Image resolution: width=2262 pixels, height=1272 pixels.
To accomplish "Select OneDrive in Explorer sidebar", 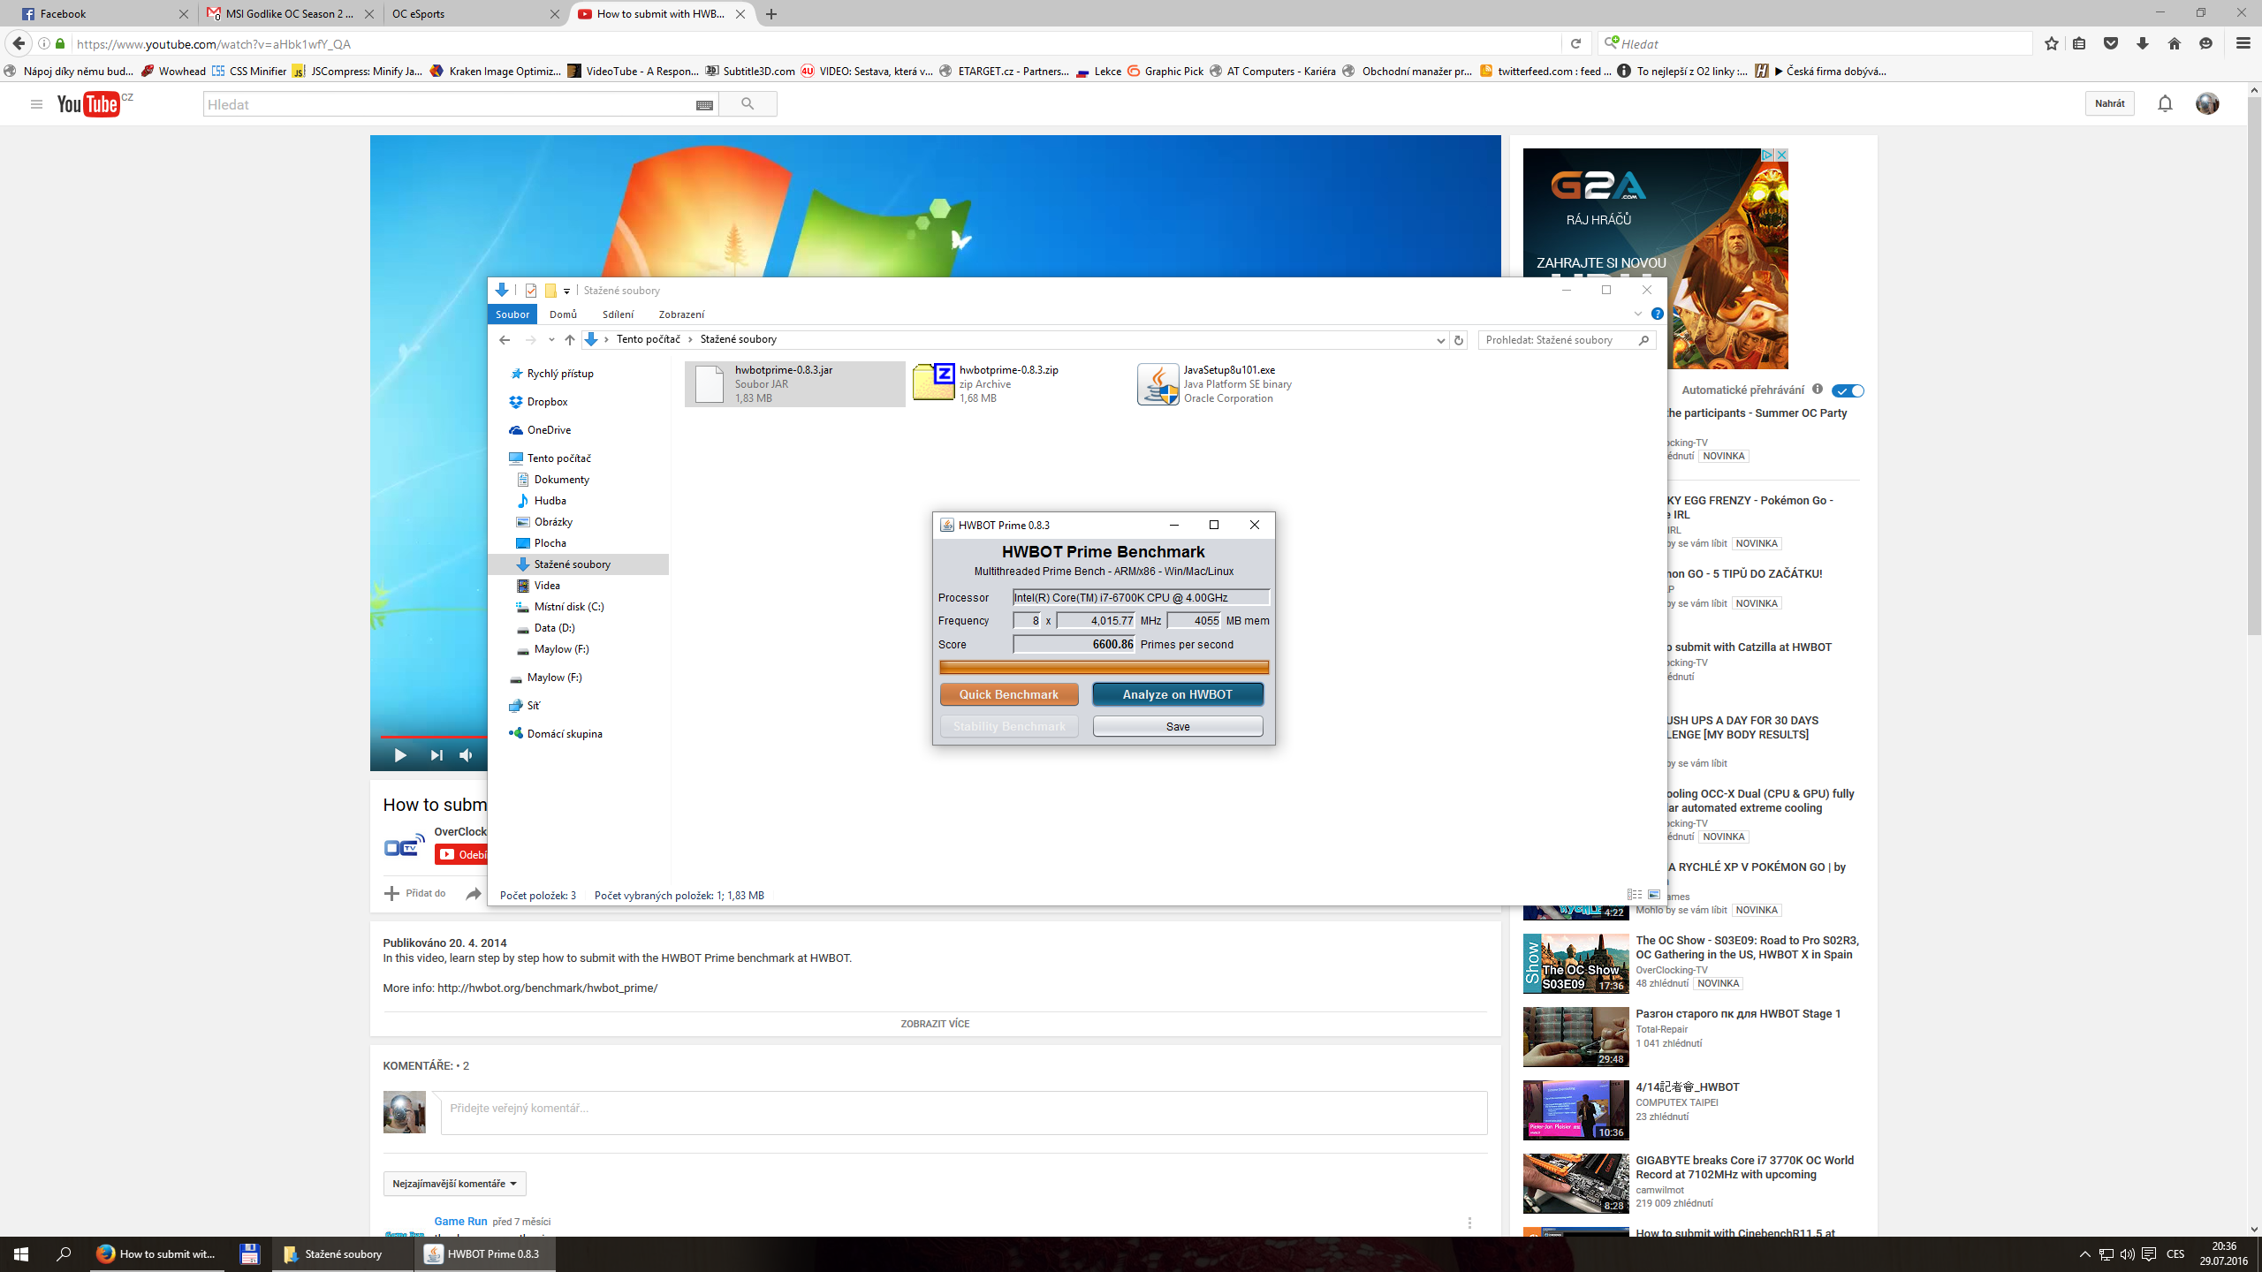I will pos(549,430).
